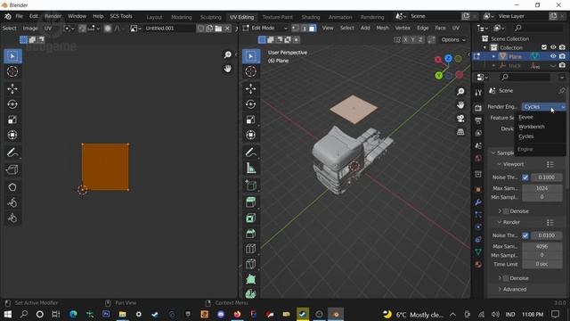This screenshot has height=321, width=570.
Task: Select the Move tool in UV editor
Action: (12, 89)
